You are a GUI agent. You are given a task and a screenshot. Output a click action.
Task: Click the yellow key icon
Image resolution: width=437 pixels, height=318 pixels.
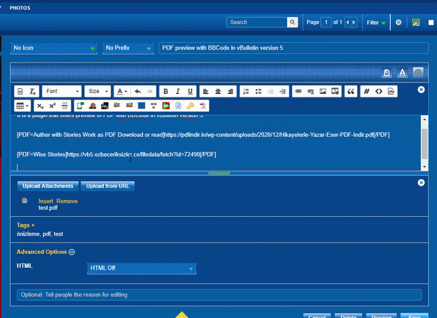pyautogui.click(x=191, y=106)
